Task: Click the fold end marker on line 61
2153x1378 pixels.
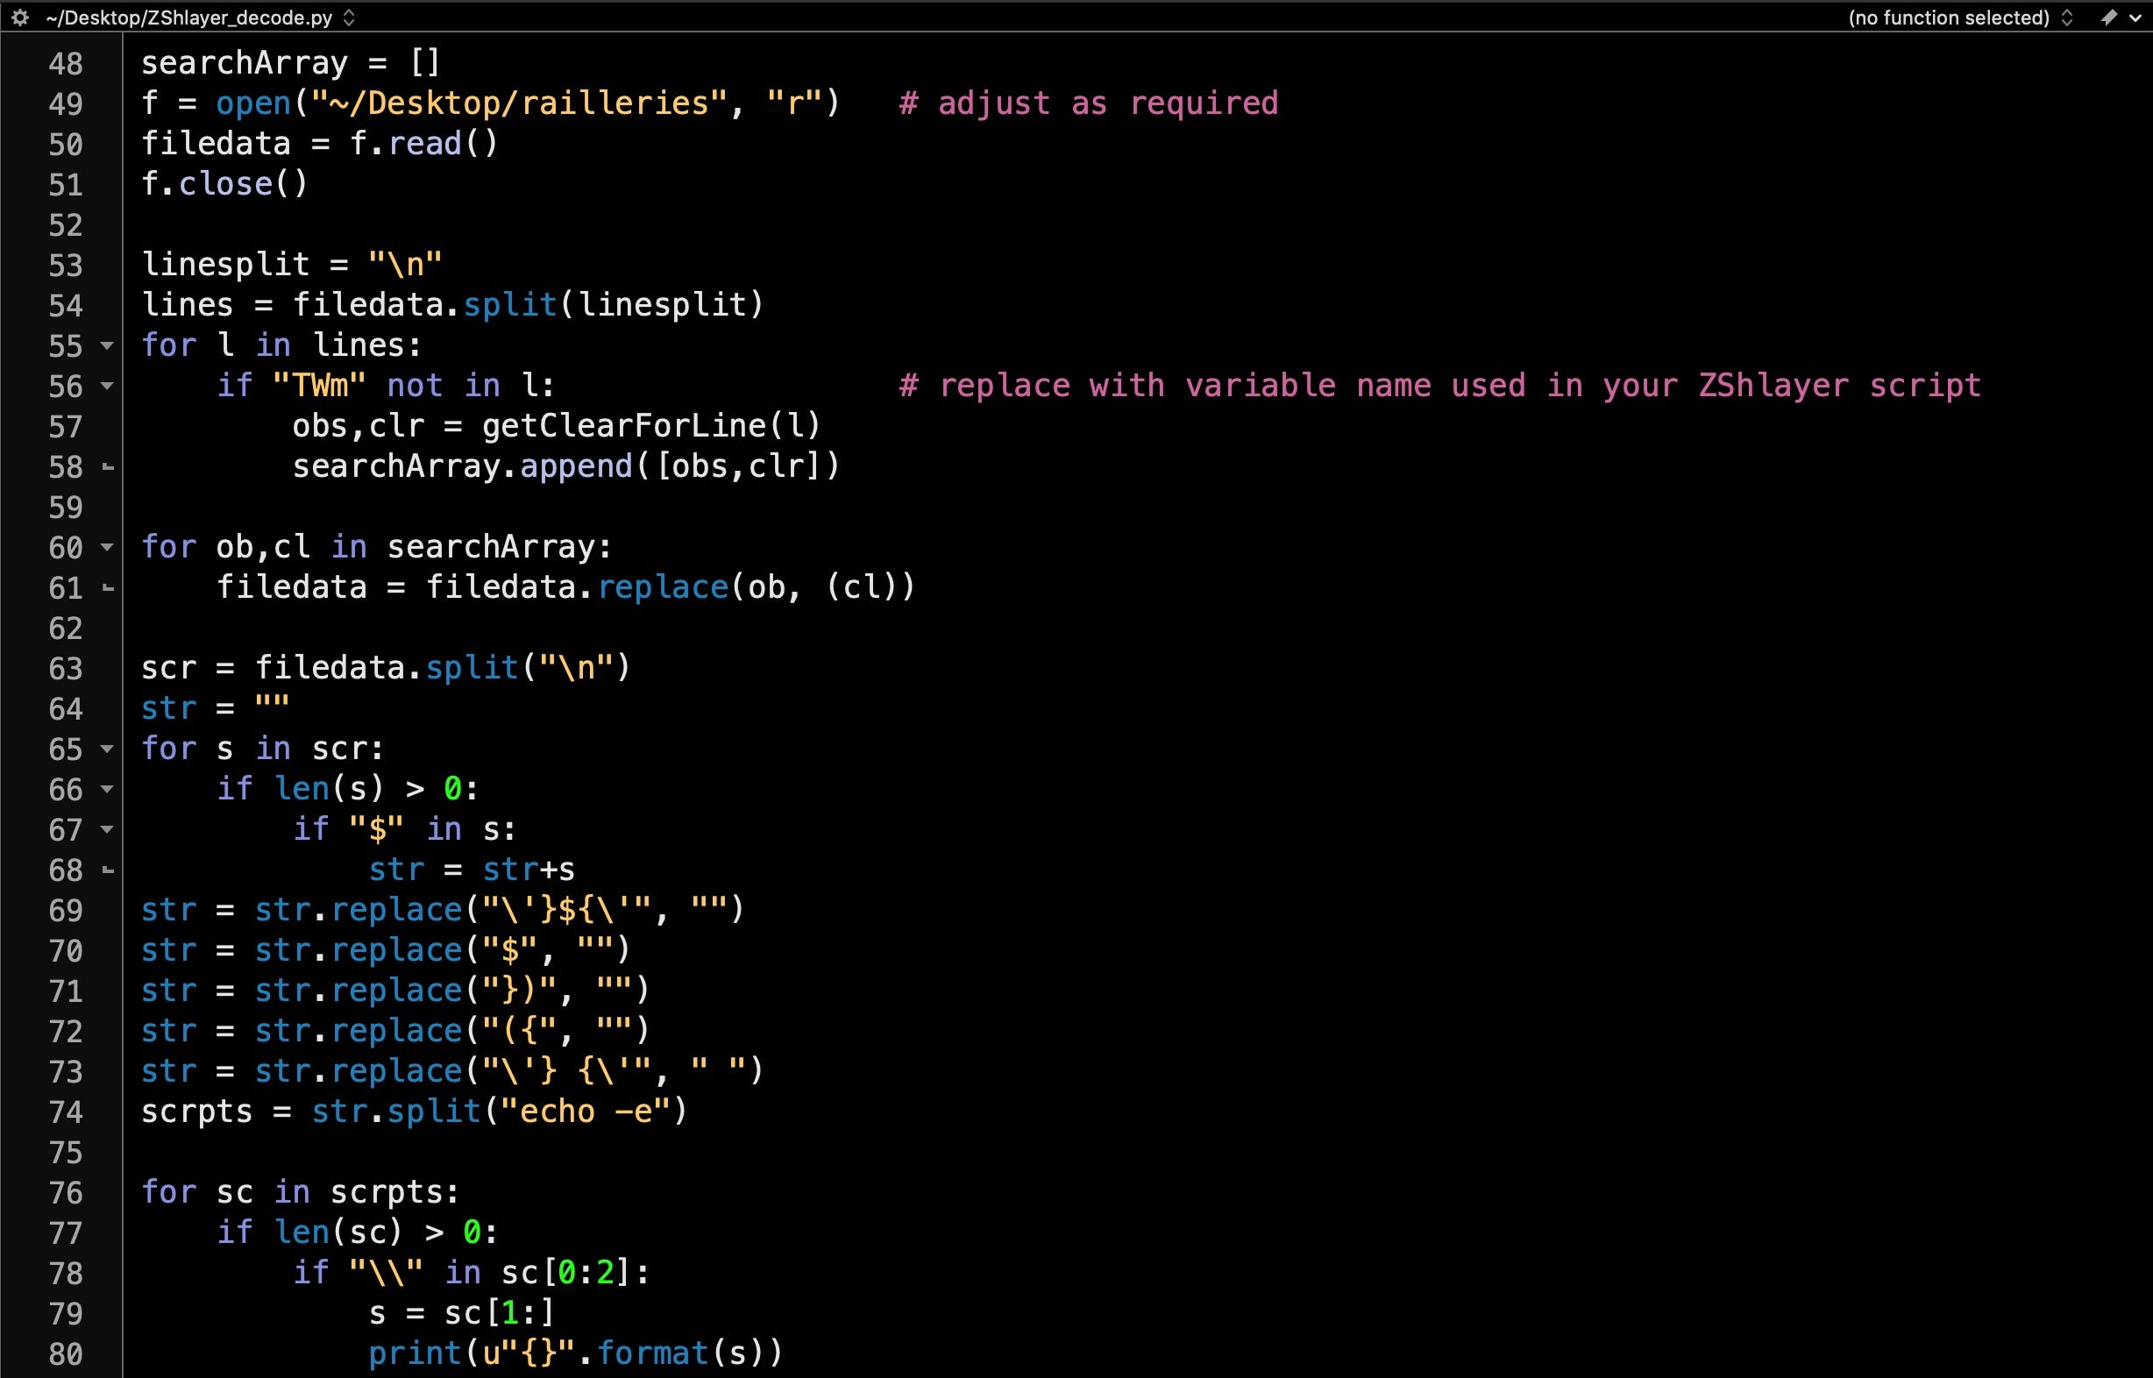Action: pos(107,588)
